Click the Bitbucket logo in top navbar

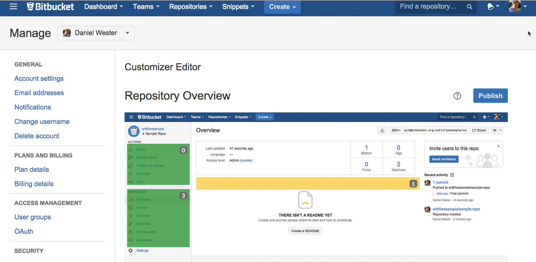click(50, 7)
